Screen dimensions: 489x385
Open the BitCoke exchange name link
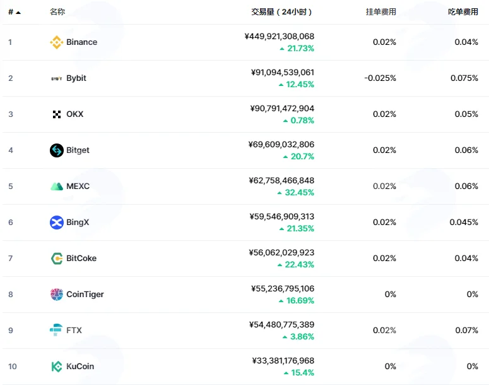(81, 259)
